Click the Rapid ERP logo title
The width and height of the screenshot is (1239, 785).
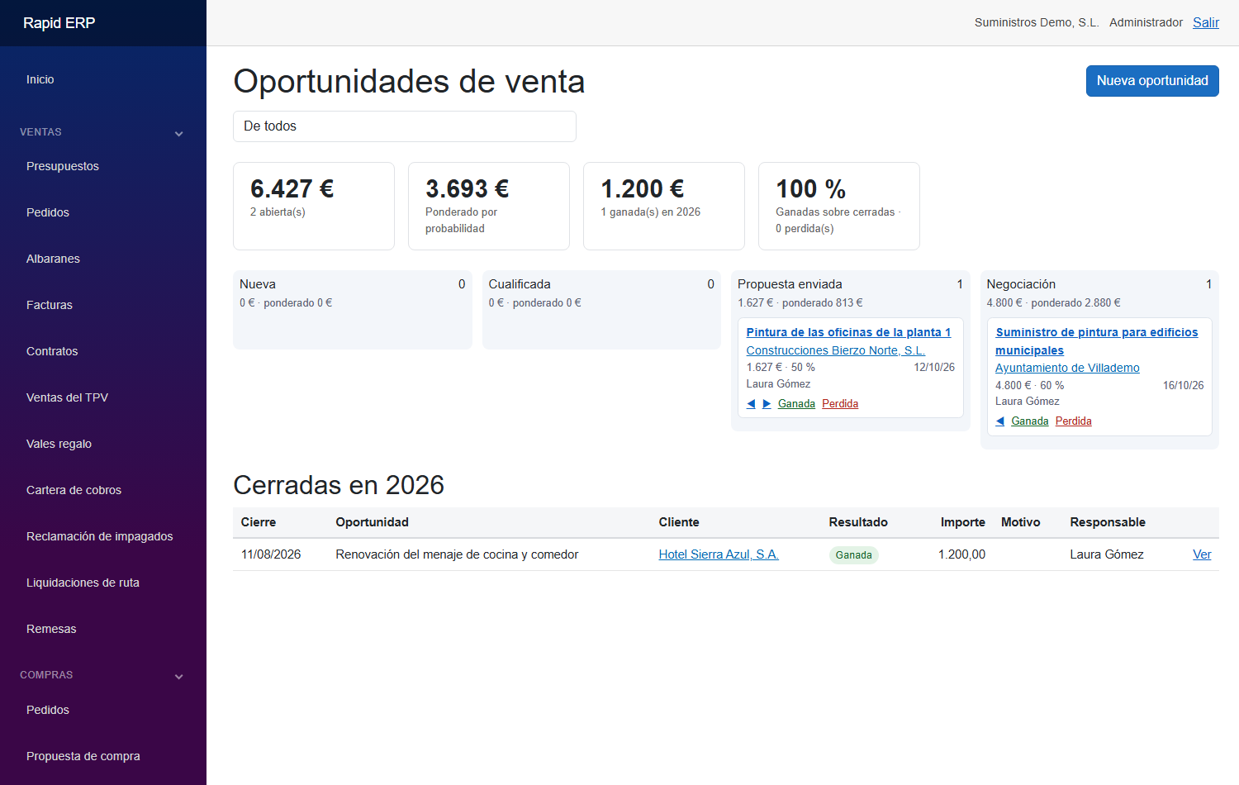pyautogui.click(x=59, y=23)
